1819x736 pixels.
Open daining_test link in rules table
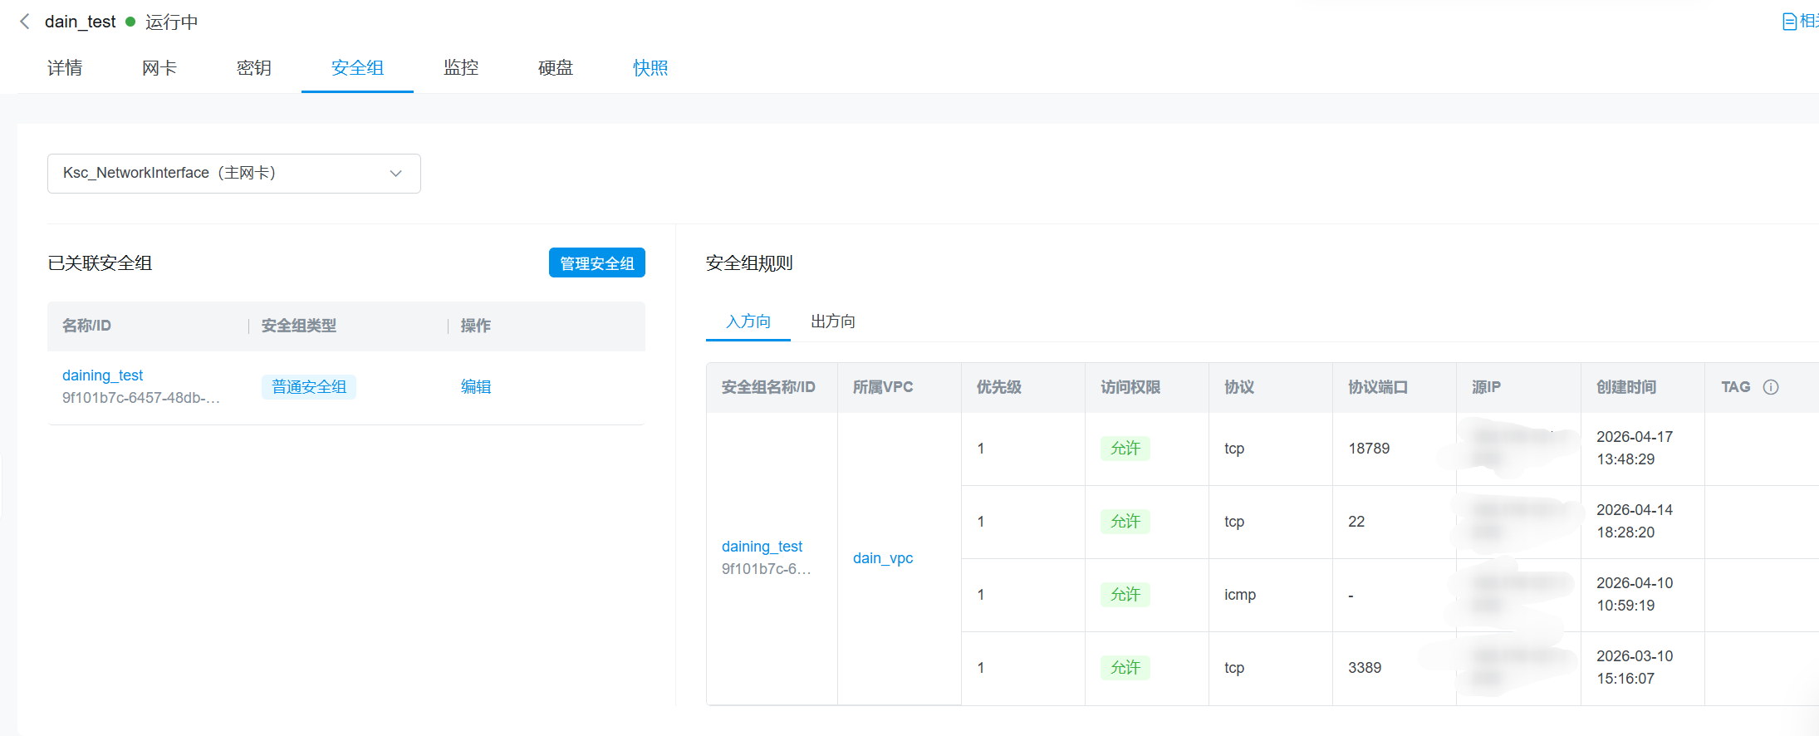click(x=762, y=547)
